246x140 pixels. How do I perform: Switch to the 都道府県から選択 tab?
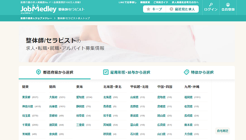55,72
